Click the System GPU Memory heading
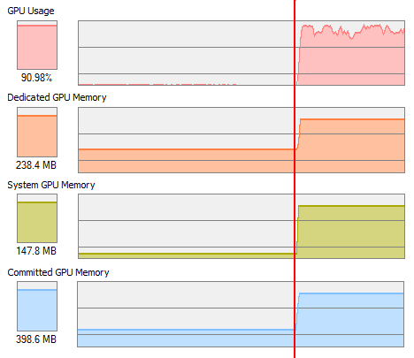 point(51,185)
